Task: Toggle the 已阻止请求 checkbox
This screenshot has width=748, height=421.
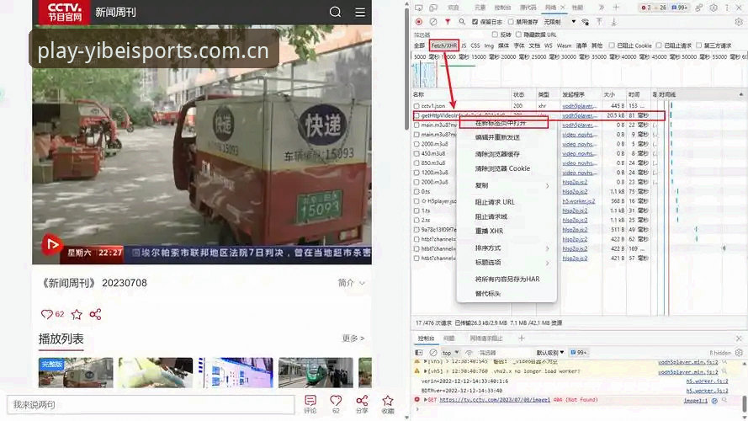Action: click(659, 45)
